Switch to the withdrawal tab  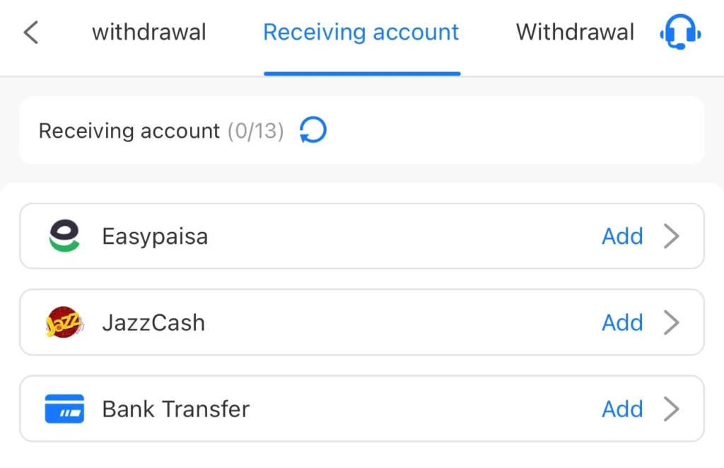148,32
